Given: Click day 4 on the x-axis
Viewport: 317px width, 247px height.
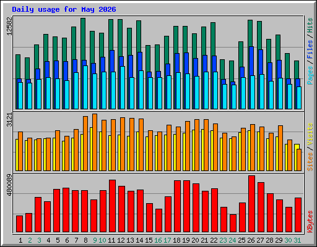Looking at the screenshot, I should tap(48, 240).
